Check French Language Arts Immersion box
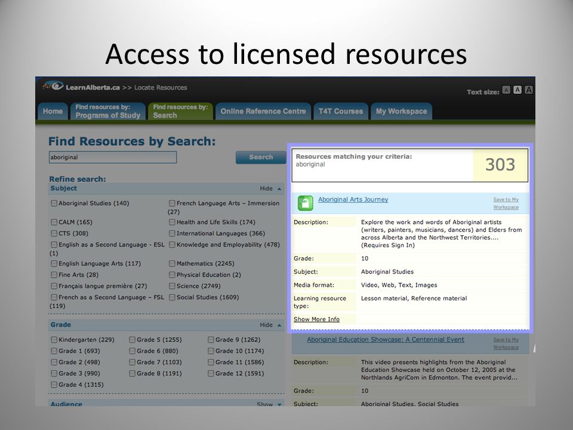573x430 pixels. pos(172,203)
